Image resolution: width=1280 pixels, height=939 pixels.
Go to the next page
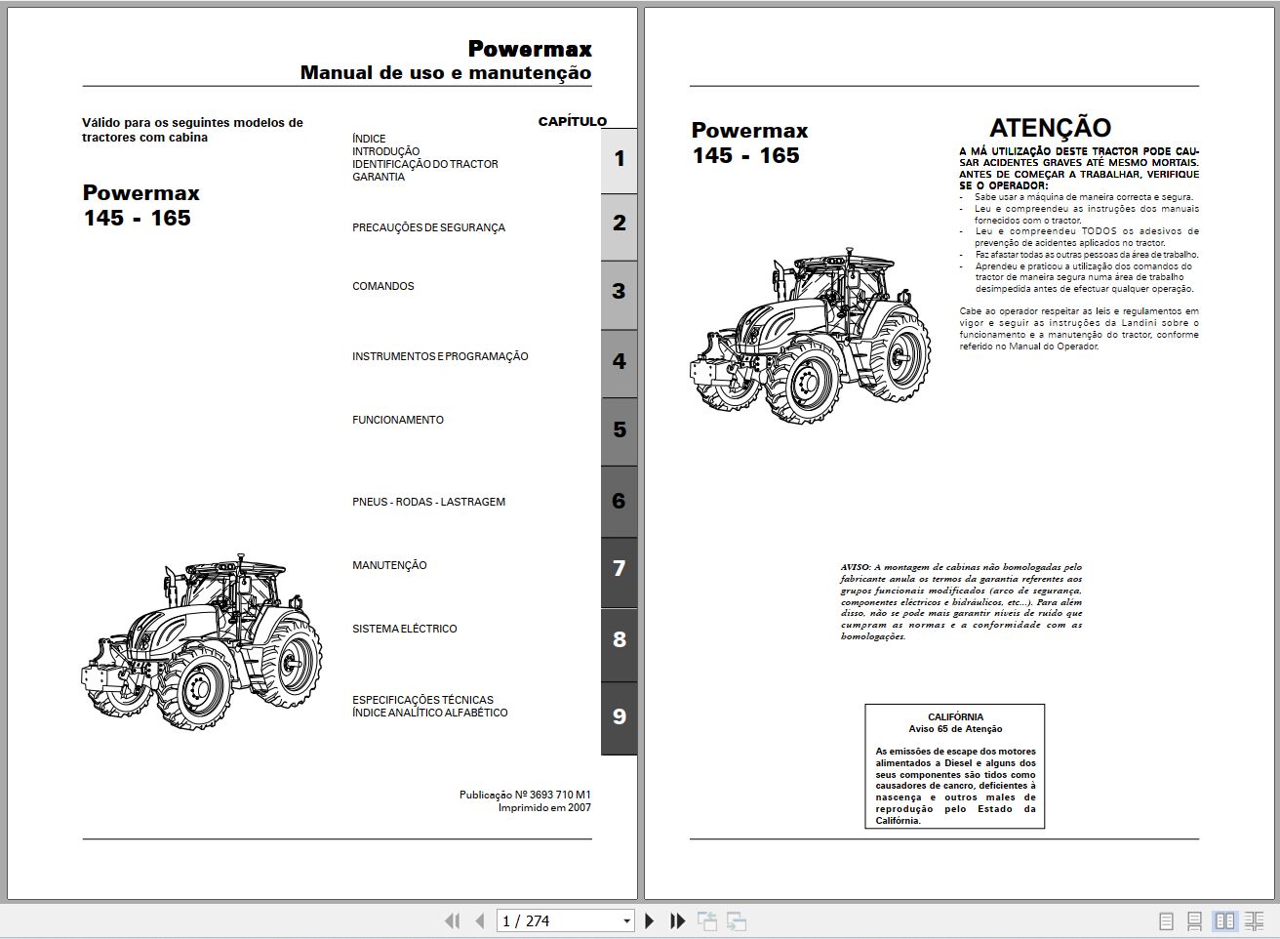click(650, 920)
